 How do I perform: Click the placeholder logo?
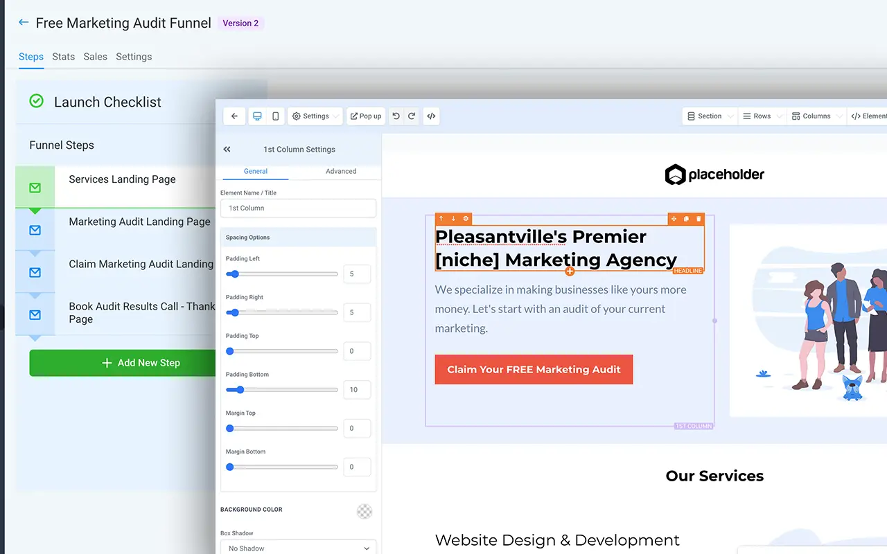pos(714,175)
